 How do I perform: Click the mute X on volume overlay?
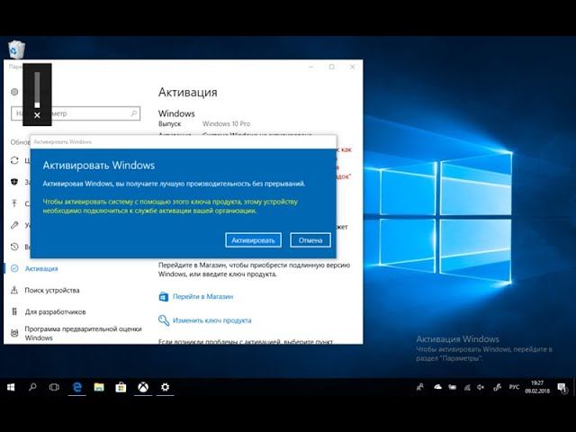(x=37, y=115)
